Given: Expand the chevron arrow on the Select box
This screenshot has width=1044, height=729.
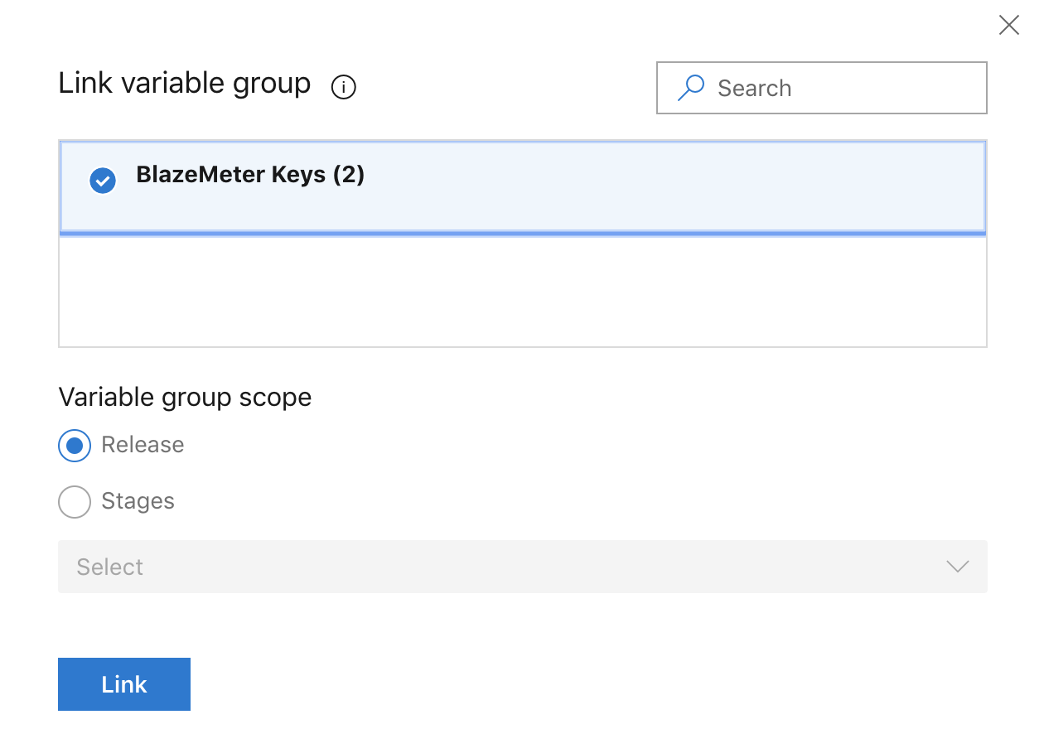Looking at the screenshot, I should click(958, 567).
